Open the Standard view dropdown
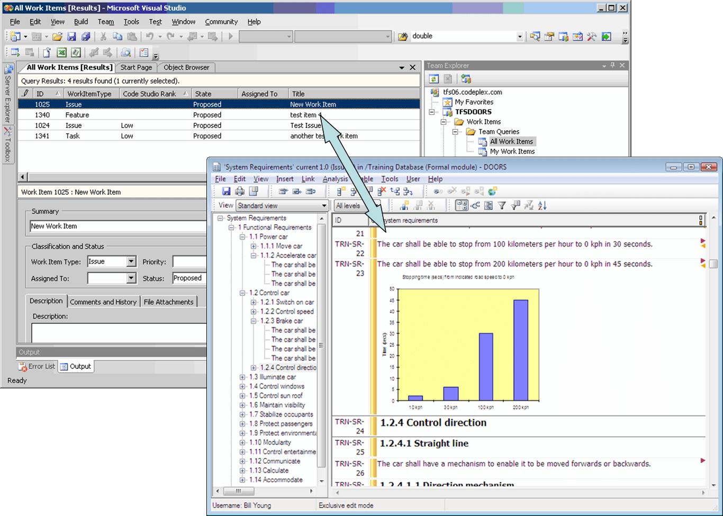This screenshot has height=516, width=723. click(x=324, y=206)
